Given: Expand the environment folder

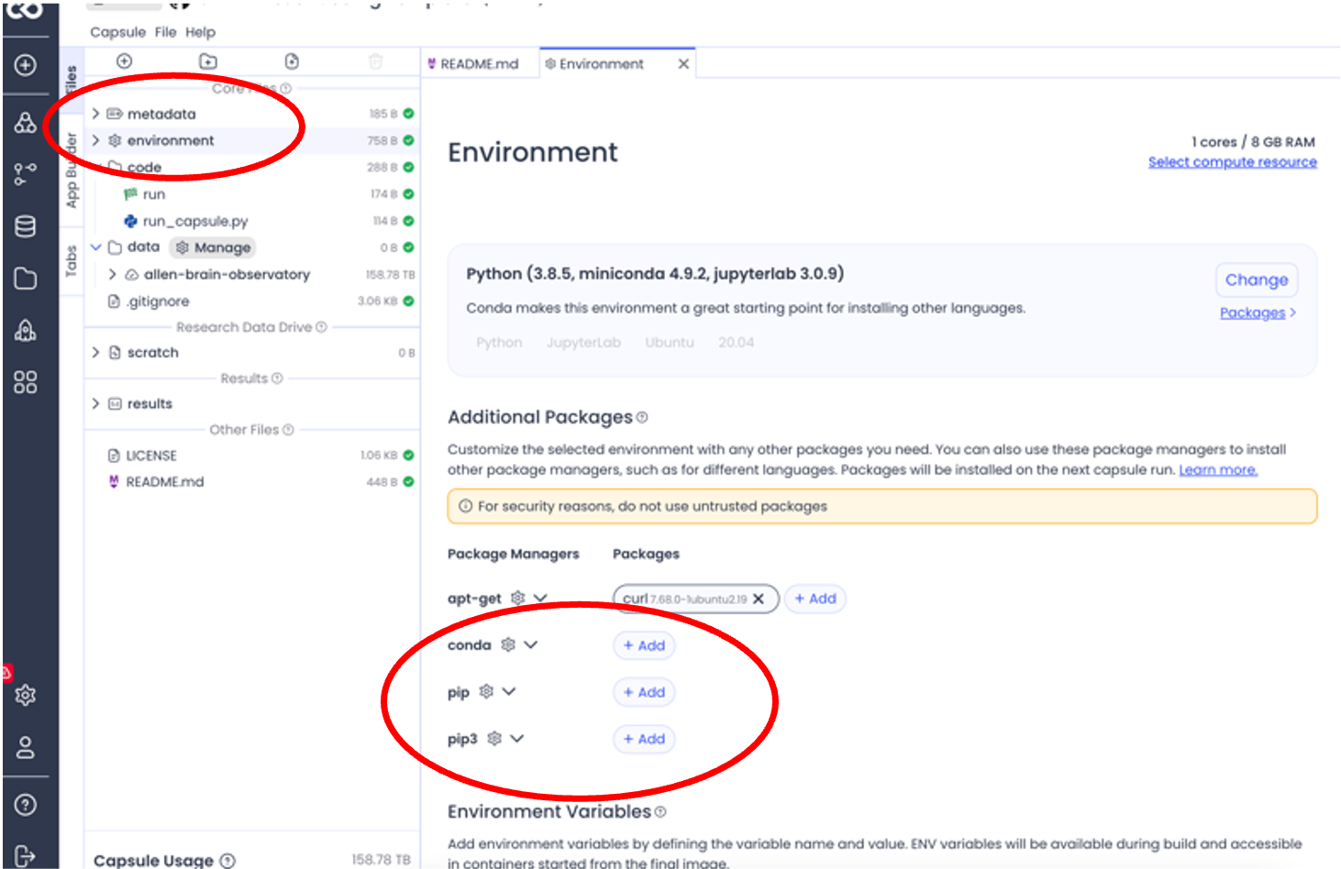Looking at the screenshot, I should (95, 140).
